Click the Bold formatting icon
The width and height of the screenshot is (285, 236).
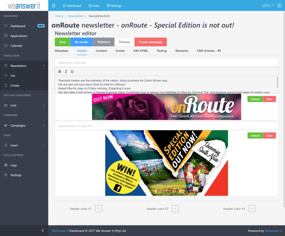[x=60, y=72]
